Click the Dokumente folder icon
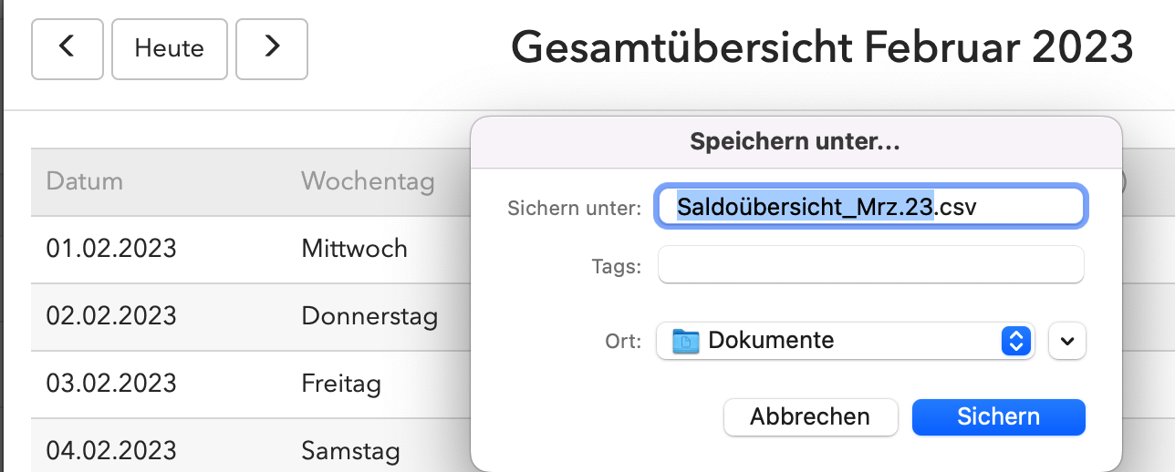This screenshot has height=472, width=1175. point(685,341)
